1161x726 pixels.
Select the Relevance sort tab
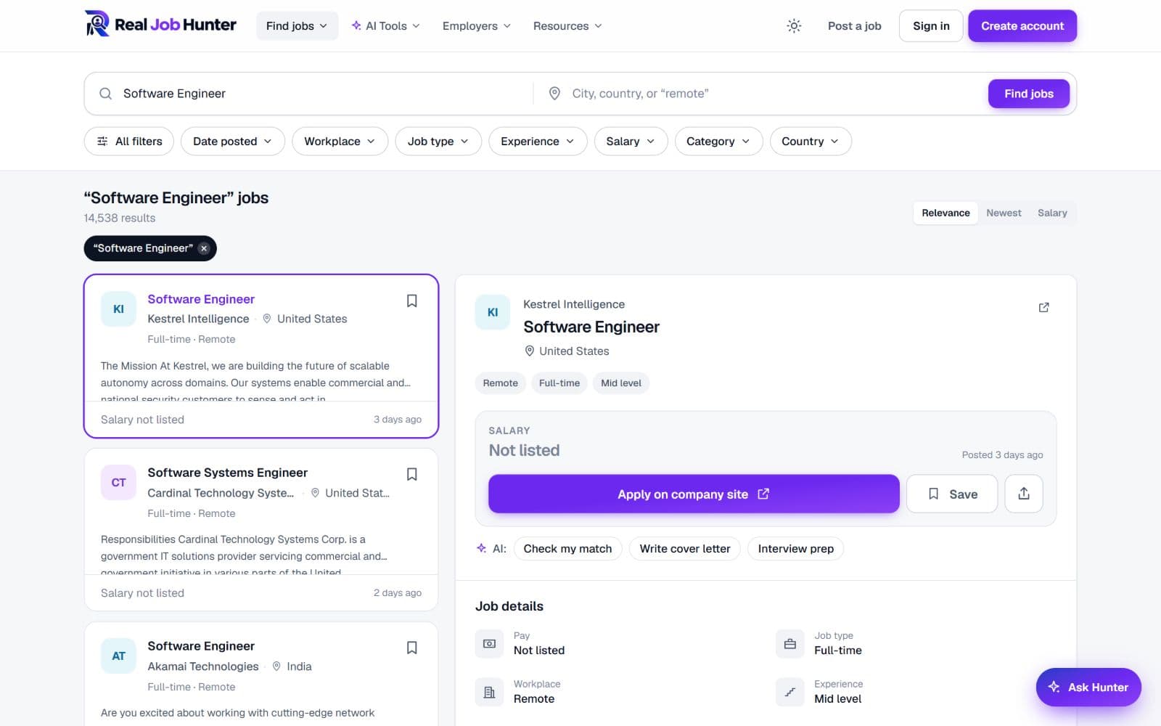[x=945, y=213]
